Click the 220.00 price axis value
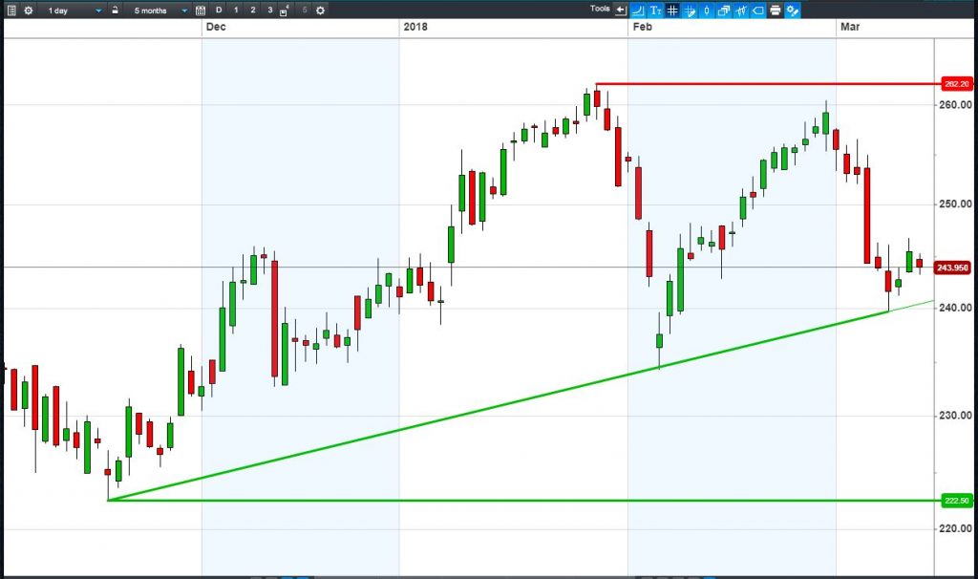 [x=955, y=528]
